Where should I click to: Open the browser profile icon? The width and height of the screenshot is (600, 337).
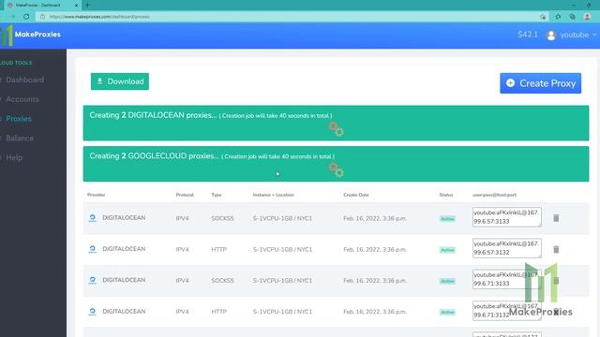(587, 17)
